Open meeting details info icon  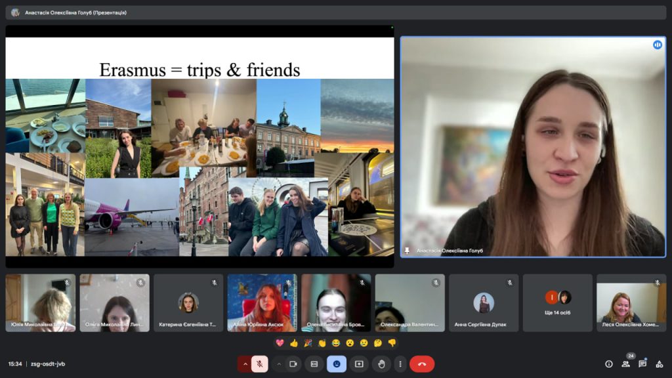pos(609,364)
